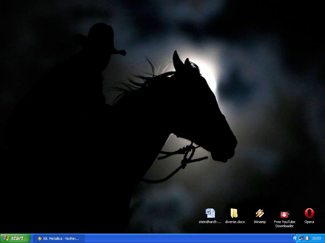The image size is (325, 243).
Task: Open the Start menu
Action: (x=15, y=239)
